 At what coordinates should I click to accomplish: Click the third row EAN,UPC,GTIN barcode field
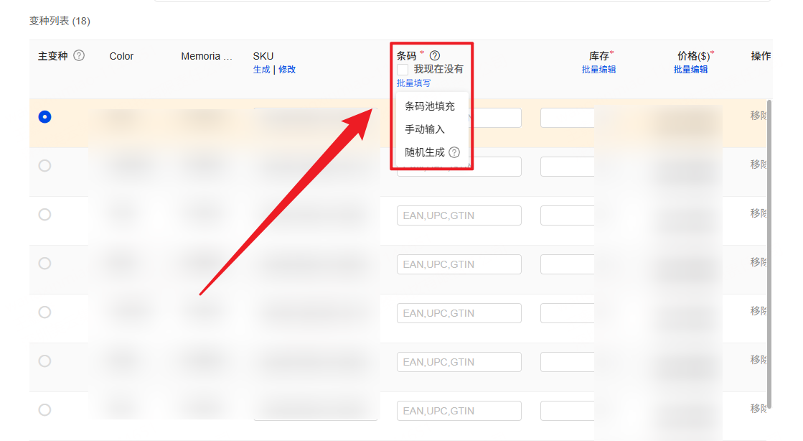click(x=459, y=215)
